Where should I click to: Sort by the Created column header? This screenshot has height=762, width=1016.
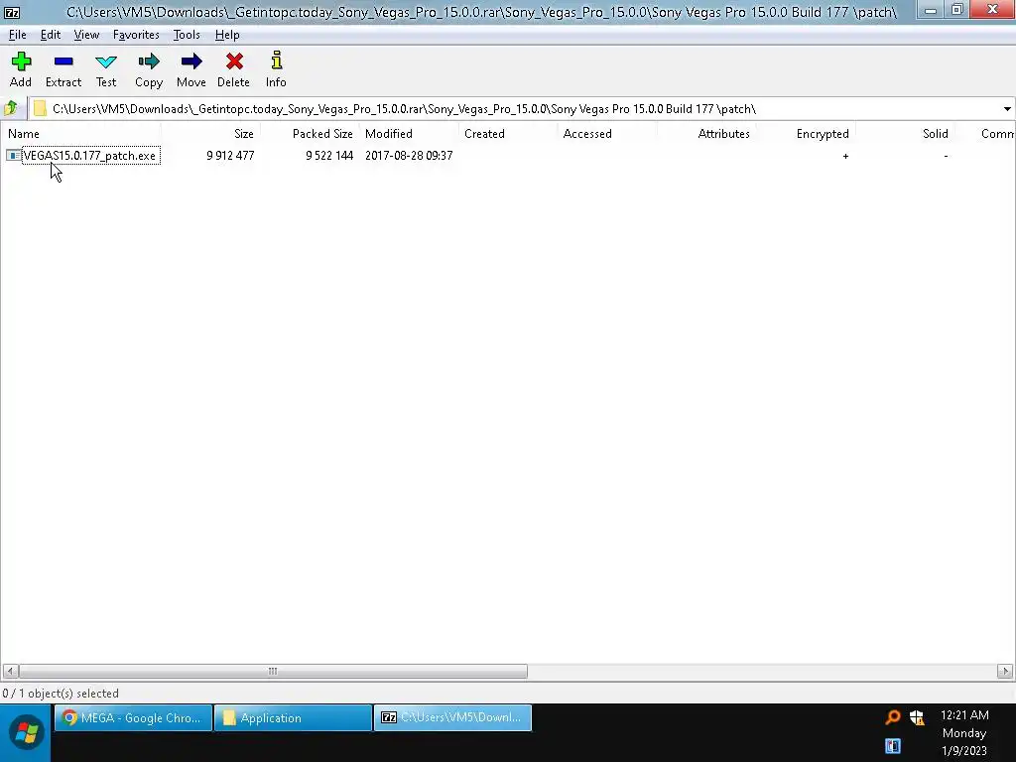(508, 134)
